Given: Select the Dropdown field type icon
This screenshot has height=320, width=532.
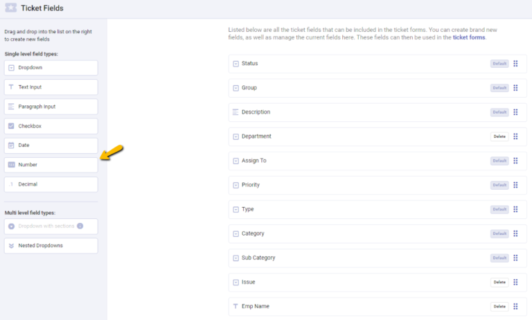Looking at the screenshot, I should click(11, 68).
